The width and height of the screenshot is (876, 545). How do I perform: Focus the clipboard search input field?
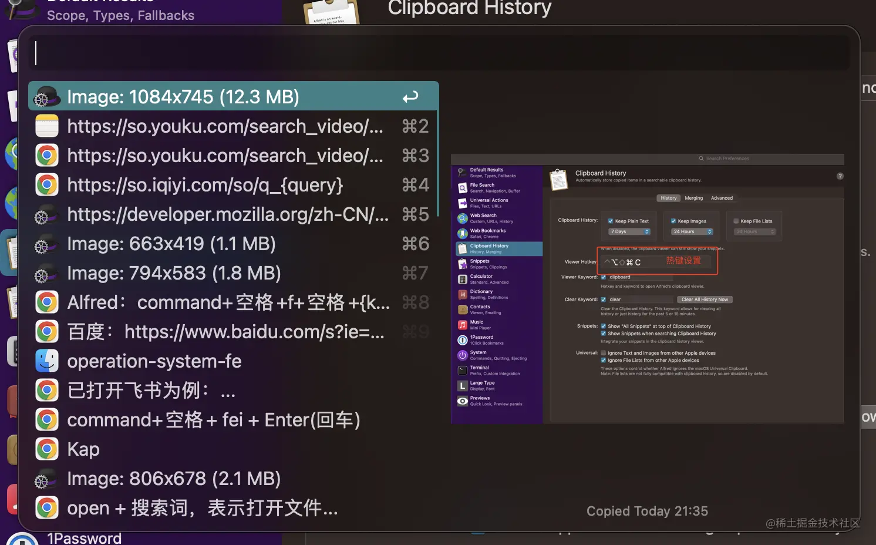[x=439, y=53]
